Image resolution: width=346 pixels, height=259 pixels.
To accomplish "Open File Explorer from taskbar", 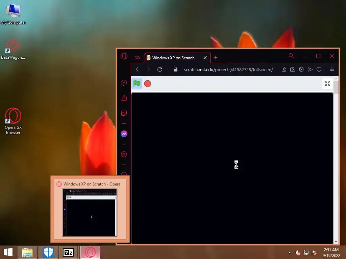I will click(x=27, y=252).
